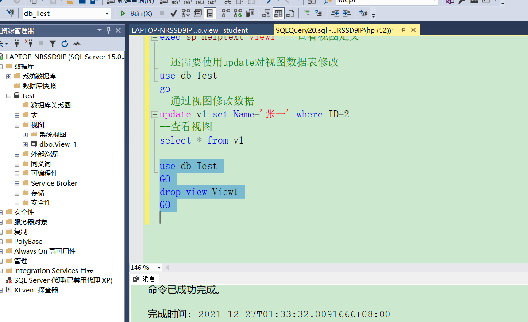Open the 146 % zoom dropdown
The width and height of the screenshot is (528, 322).
(x=159, y=268)
